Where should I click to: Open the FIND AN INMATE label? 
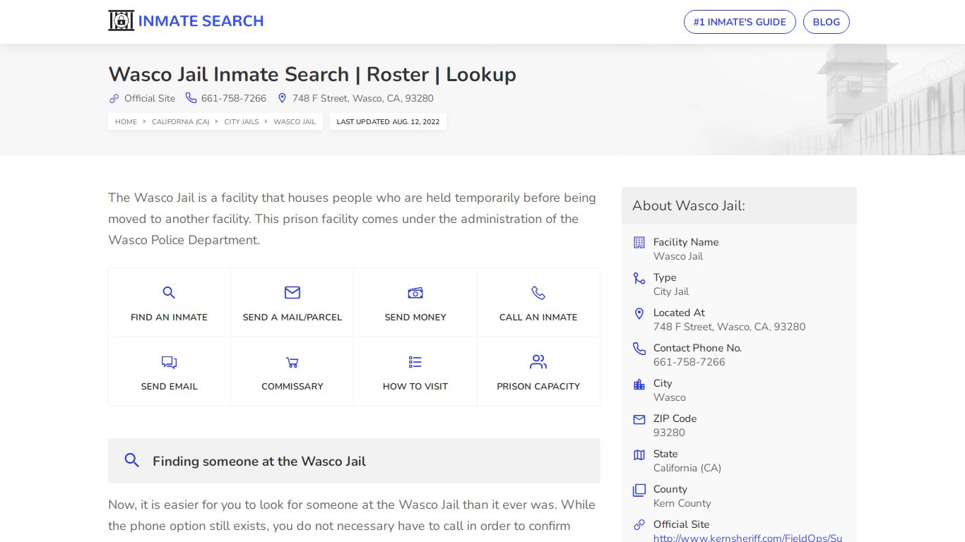(x=169, y=317)
